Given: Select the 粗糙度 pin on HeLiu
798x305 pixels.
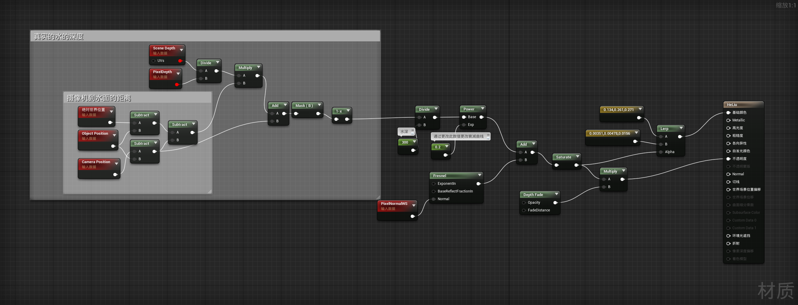Looking at the screenshot, I should (x=728, y=136).
